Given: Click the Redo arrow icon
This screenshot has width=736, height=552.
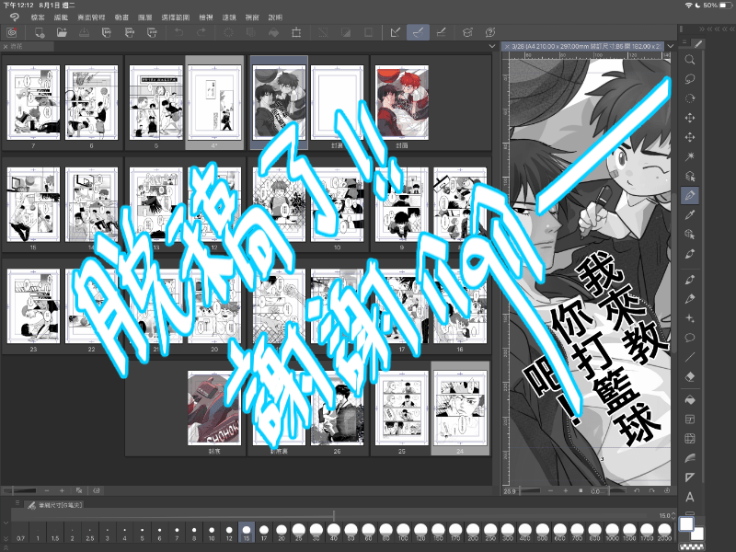Looking at the screenshot, I should [x=201, y=32].
